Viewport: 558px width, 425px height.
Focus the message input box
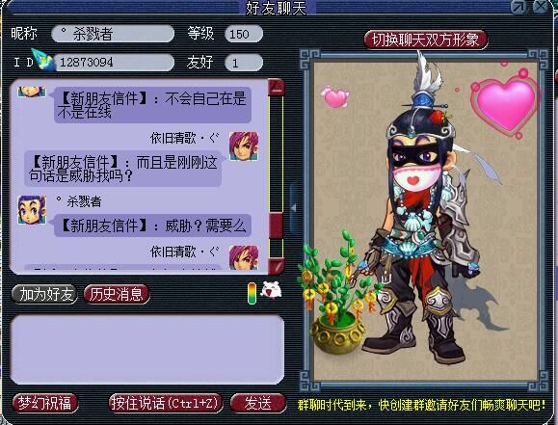click(147, 350)
